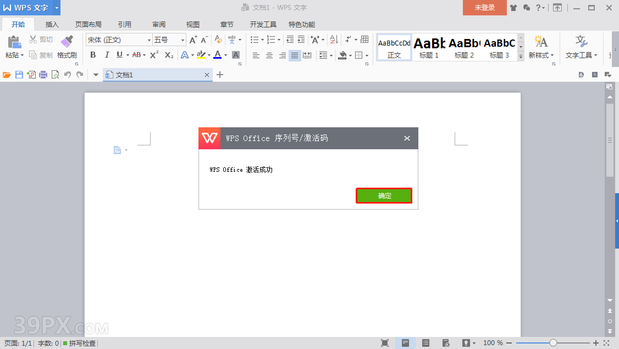This screenshot has width=619, height=349.
Task: Click the sort A-Z icon
Action: click(334, 40)
